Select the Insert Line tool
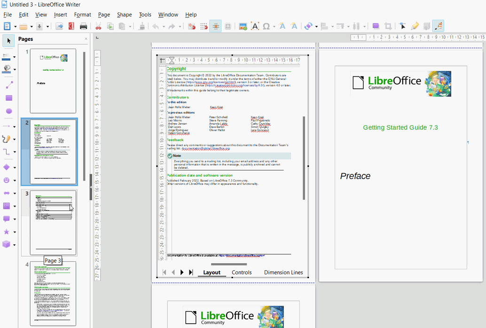Viewport: 486px width, 328px height. (x=9, y=85)
